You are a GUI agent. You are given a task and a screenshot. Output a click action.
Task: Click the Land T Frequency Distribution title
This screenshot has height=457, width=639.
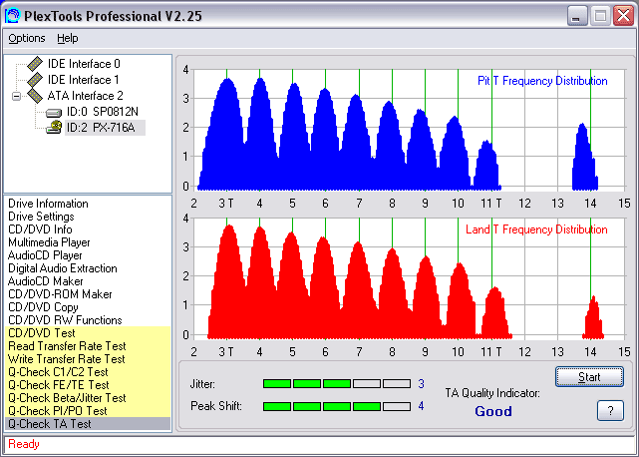pyautogui.click(x=536, y=229)
